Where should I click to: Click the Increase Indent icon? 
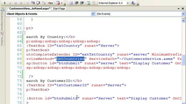point(82,3)
